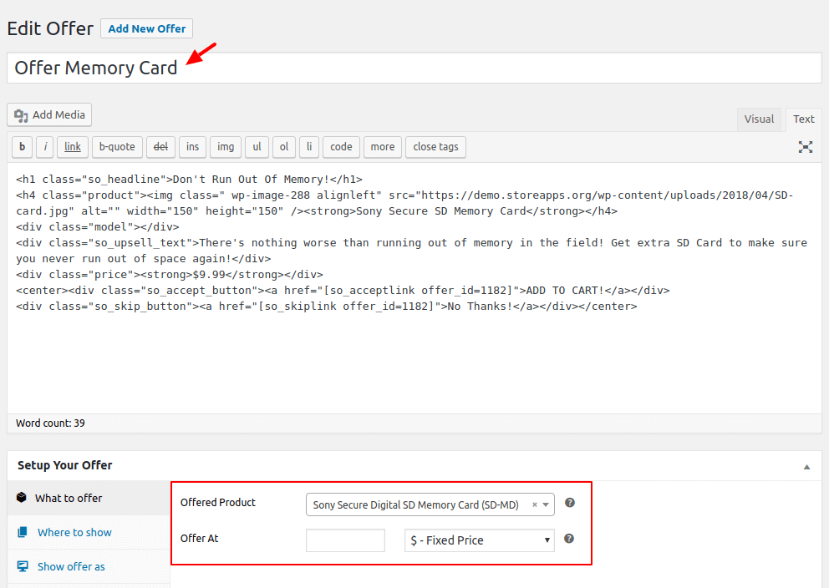Apply italic with the i button

46,147
